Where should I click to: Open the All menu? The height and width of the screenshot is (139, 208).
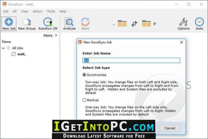pyautogui.click(x=15, y=12)
